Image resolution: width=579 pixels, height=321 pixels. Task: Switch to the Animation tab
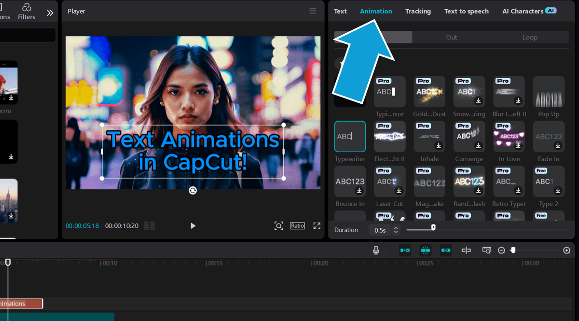(376, 11)
